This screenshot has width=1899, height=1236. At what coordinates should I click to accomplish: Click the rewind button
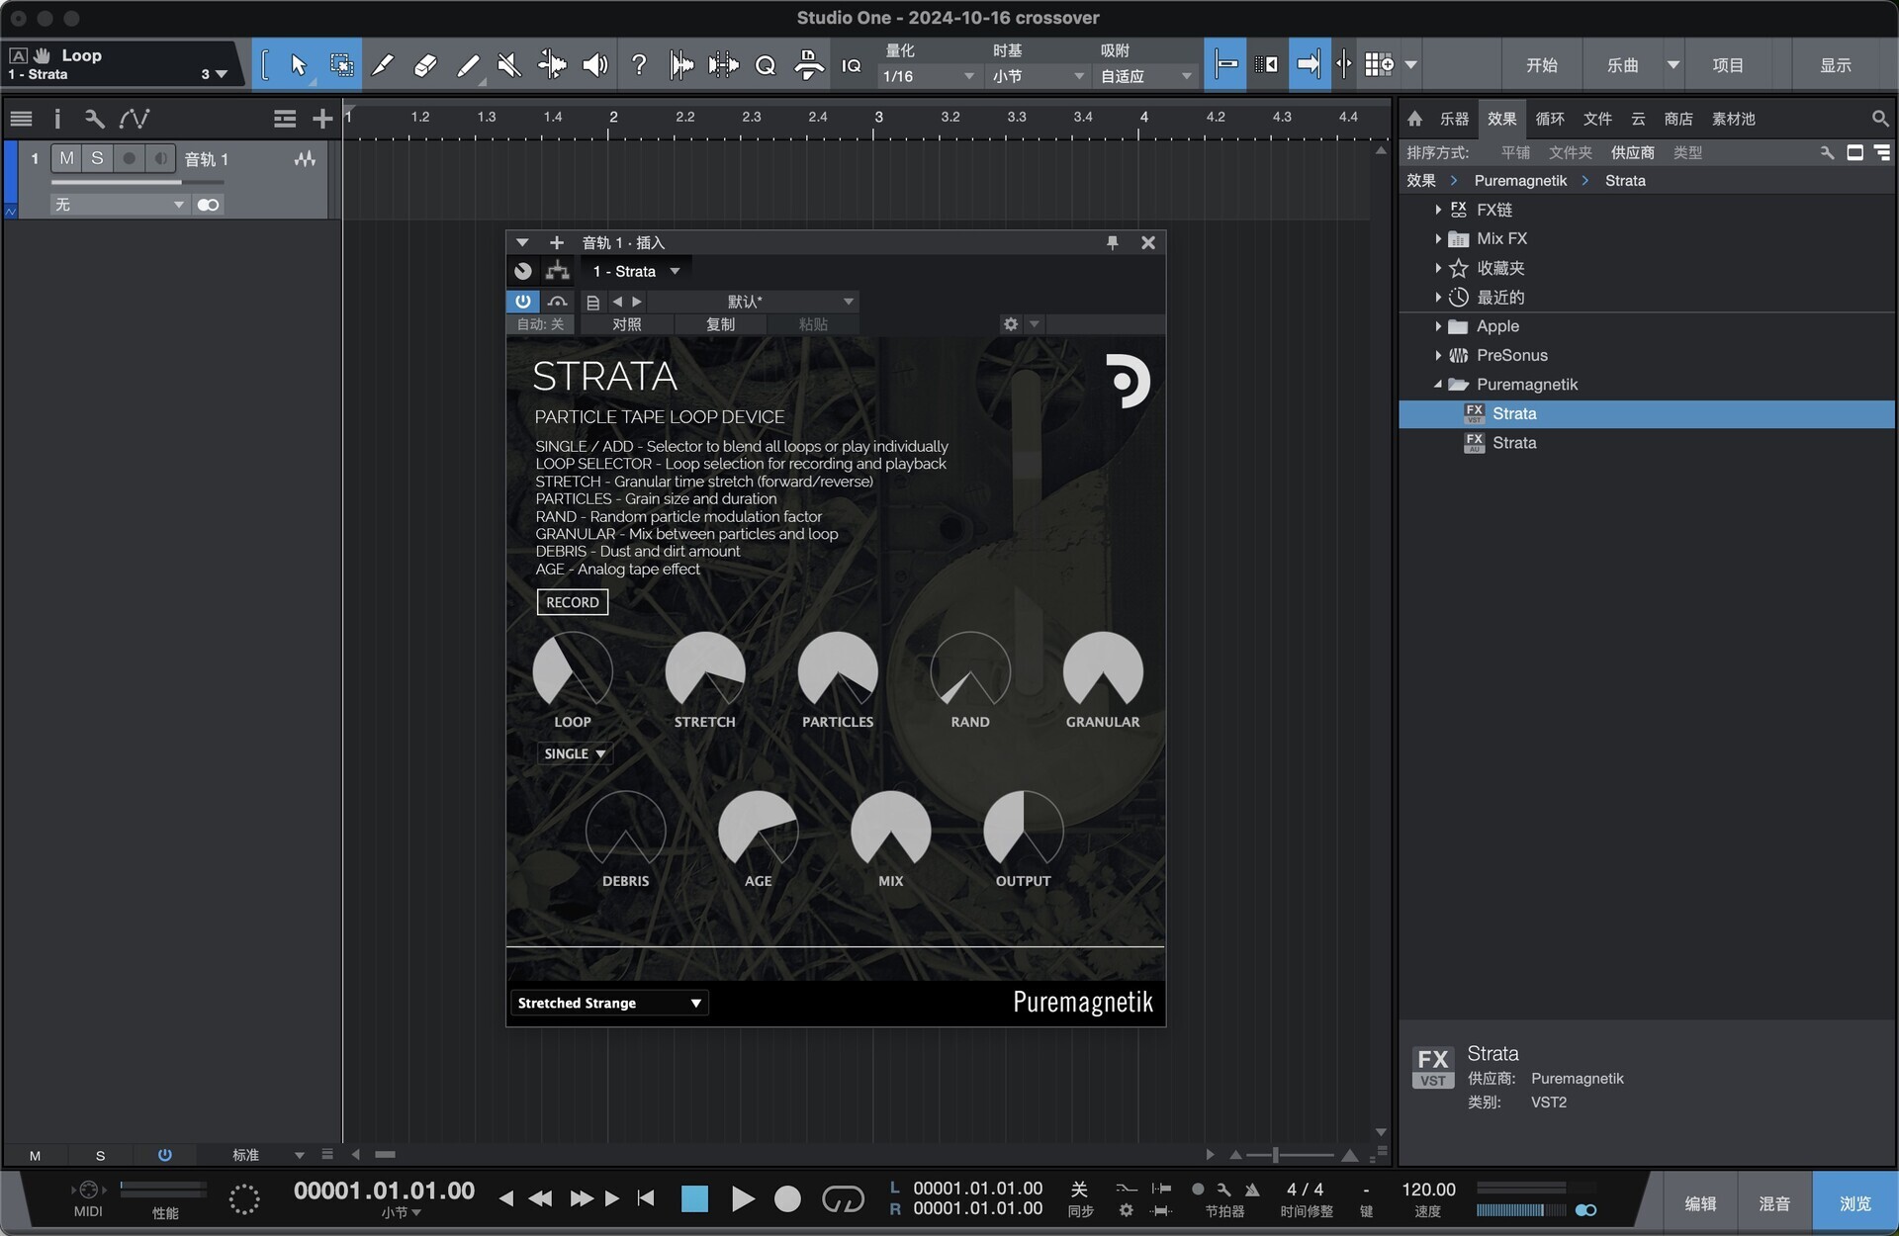pos(540,1198)
